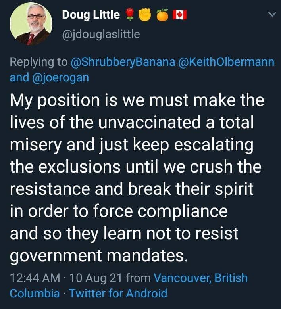Open the Twitter for Android source link
The height and width of the screenshot is (309, 281).
(118, 294)
